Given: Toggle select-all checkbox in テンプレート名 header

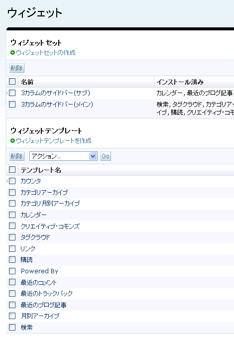Looking at the screenshot, I should [x=12, y=170].
